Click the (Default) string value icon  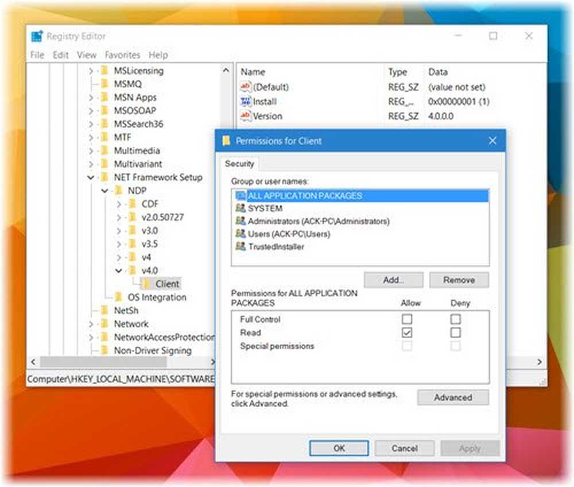click(x=245, y=87)
